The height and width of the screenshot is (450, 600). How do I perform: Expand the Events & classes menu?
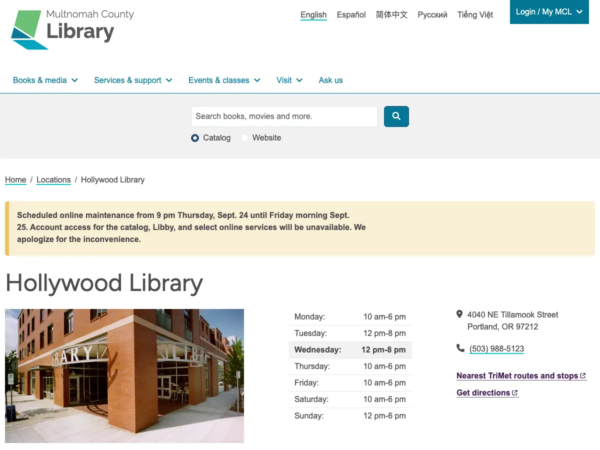(224, 80)
